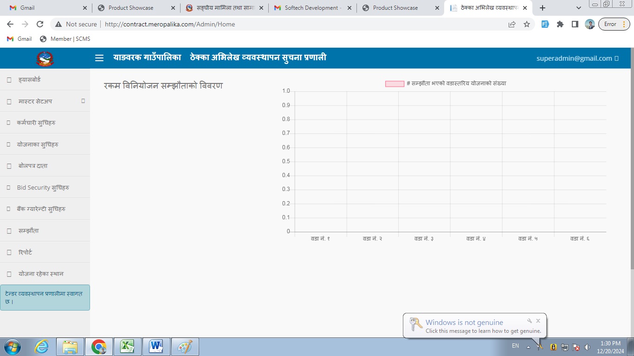Open the browser extensions puzzle icon
Viewport: 634px width, 356px height.
point(560,24)
